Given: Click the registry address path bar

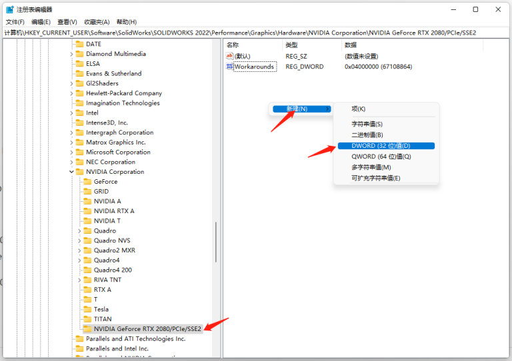Looking at the screenshot, I should tap(256, 33).
